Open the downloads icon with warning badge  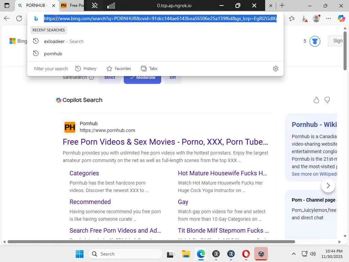(x=304, y=19)
